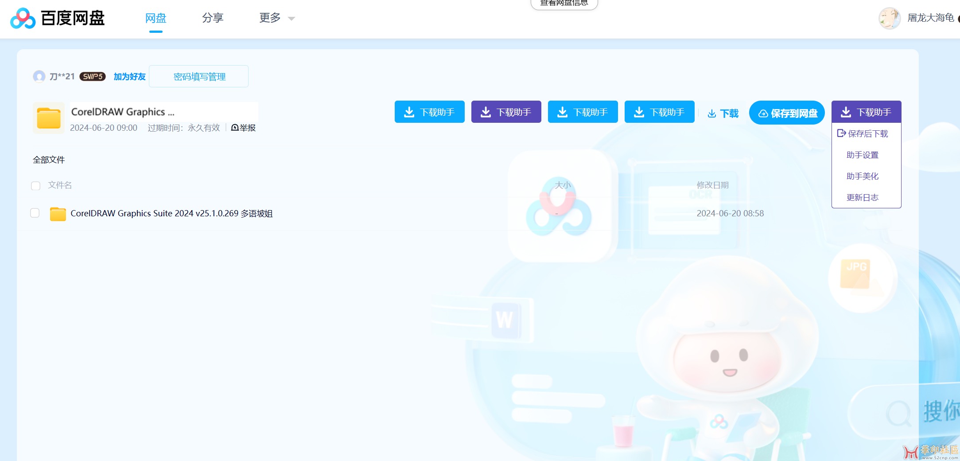Viewport: 960px width, 461px height.
Task: Click the large CorelDRAW share folder icon
Action: point(49,118)
